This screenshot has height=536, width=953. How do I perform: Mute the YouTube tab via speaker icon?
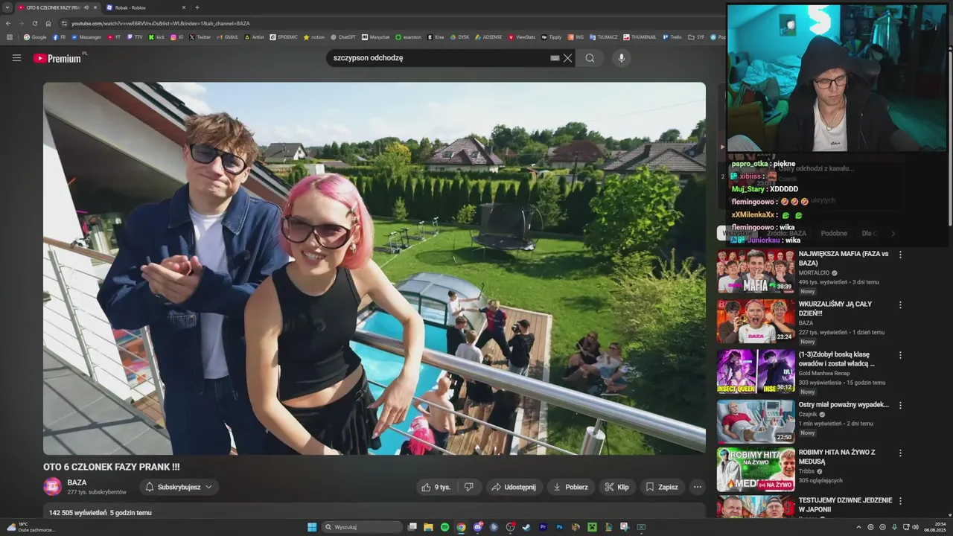tap(86, 7)
